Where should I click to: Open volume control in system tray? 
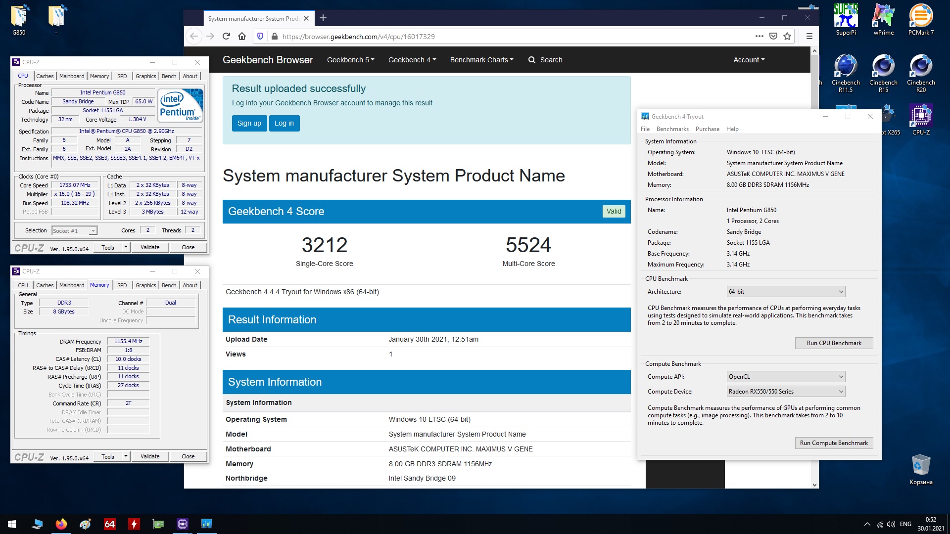click(x=891, y=524)
